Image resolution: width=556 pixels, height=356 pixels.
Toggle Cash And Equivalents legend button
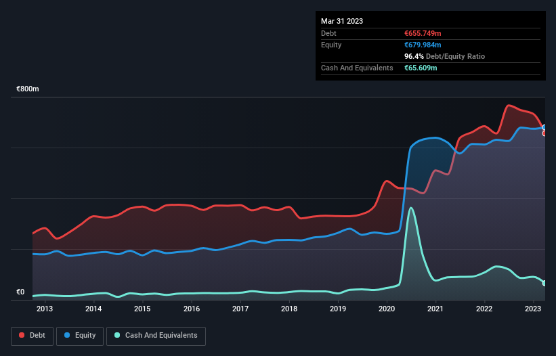coord(156,336)
